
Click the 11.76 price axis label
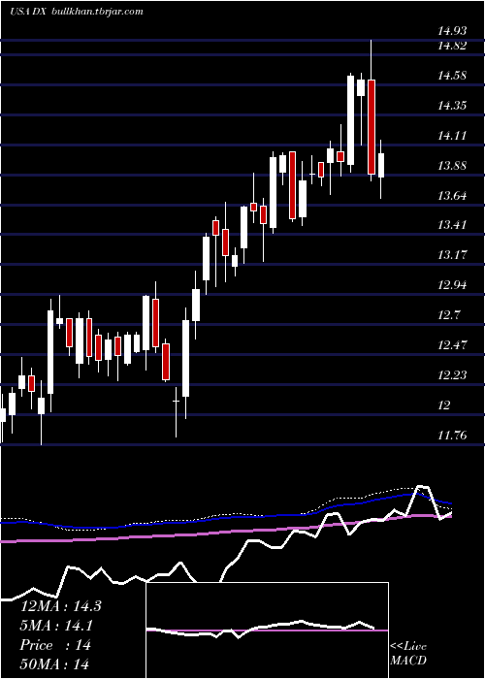click(x=452, y=436)
